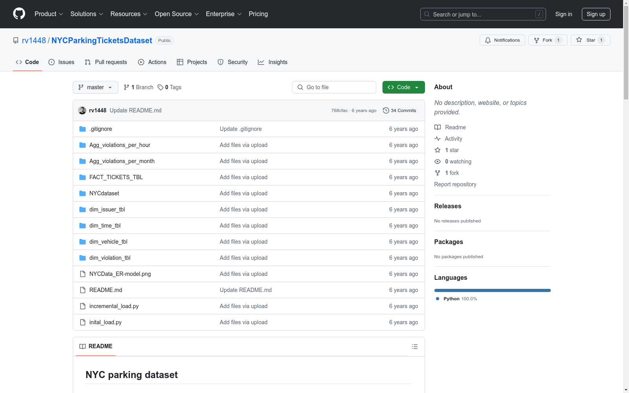
Task: Open the rv1448 owner link in breadcrumb
Action: (x=34, y=40)
